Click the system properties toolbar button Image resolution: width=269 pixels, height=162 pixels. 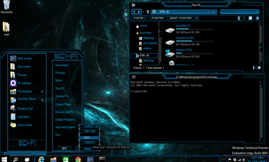point(180,18)
